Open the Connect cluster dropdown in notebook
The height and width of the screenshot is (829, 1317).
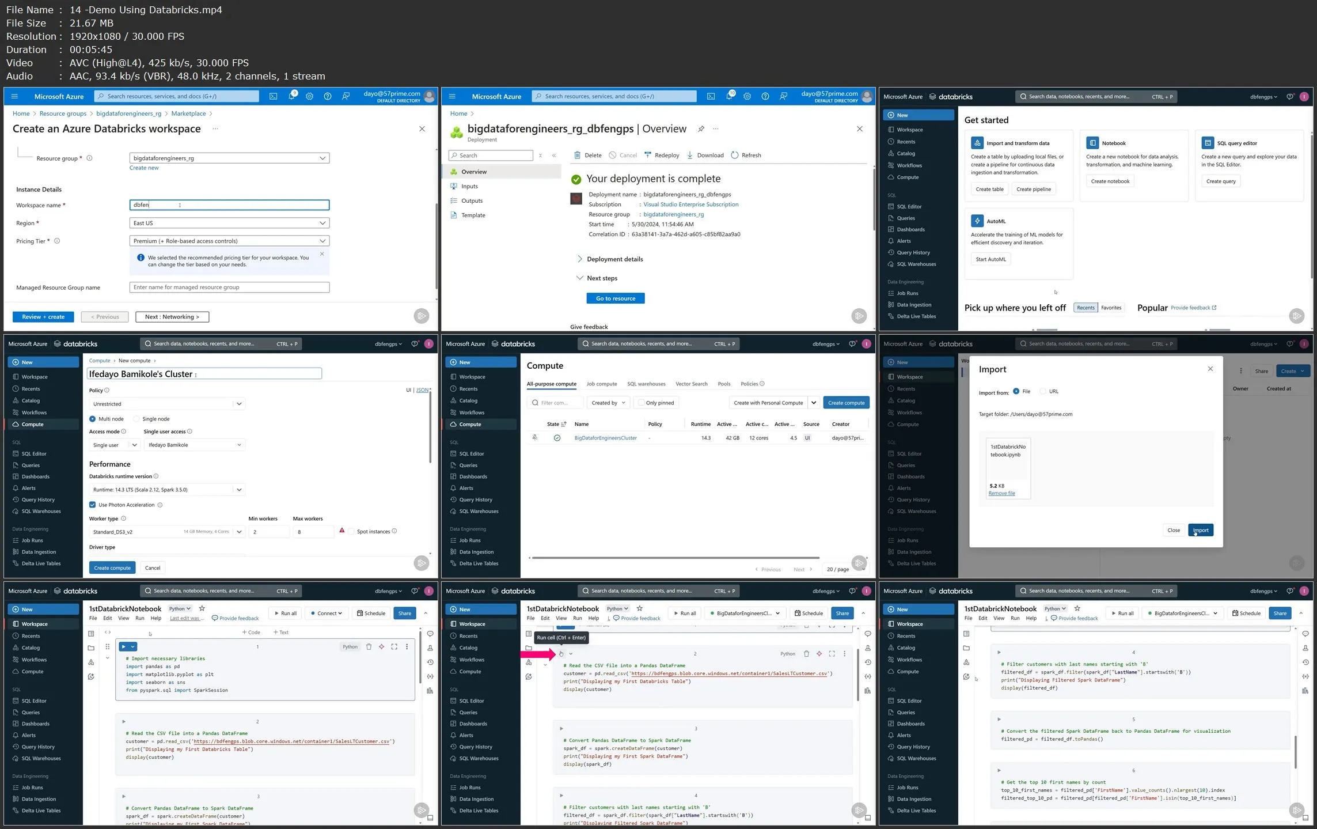coord(326,614)
